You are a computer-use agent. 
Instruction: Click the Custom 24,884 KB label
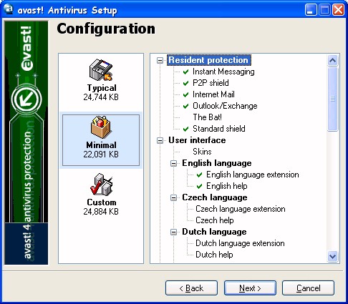click(101, 207)
